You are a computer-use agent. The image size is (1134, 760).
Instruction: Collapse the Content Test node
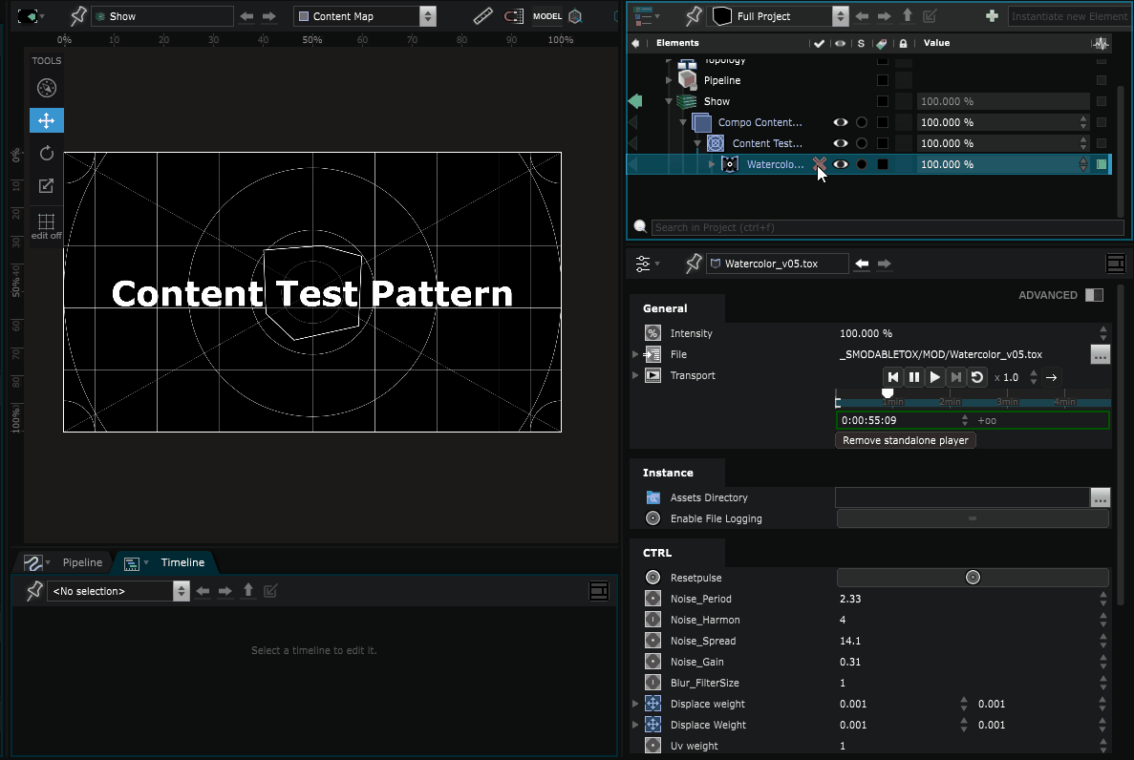pyautogui.click(x=697, y=143)
